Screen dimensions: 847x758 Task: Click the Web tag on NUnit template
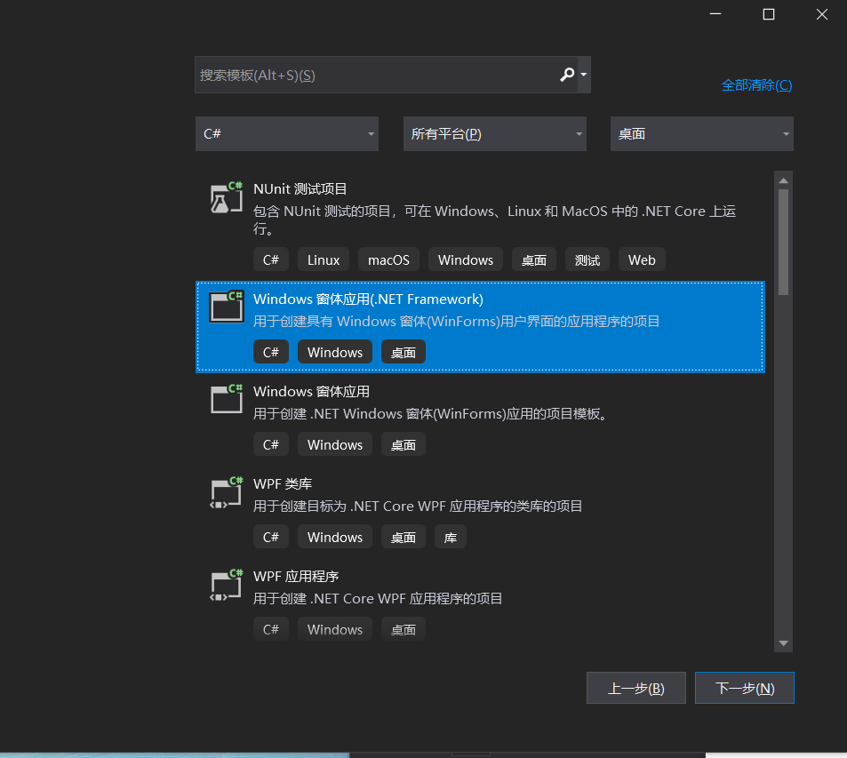(642, 259)
